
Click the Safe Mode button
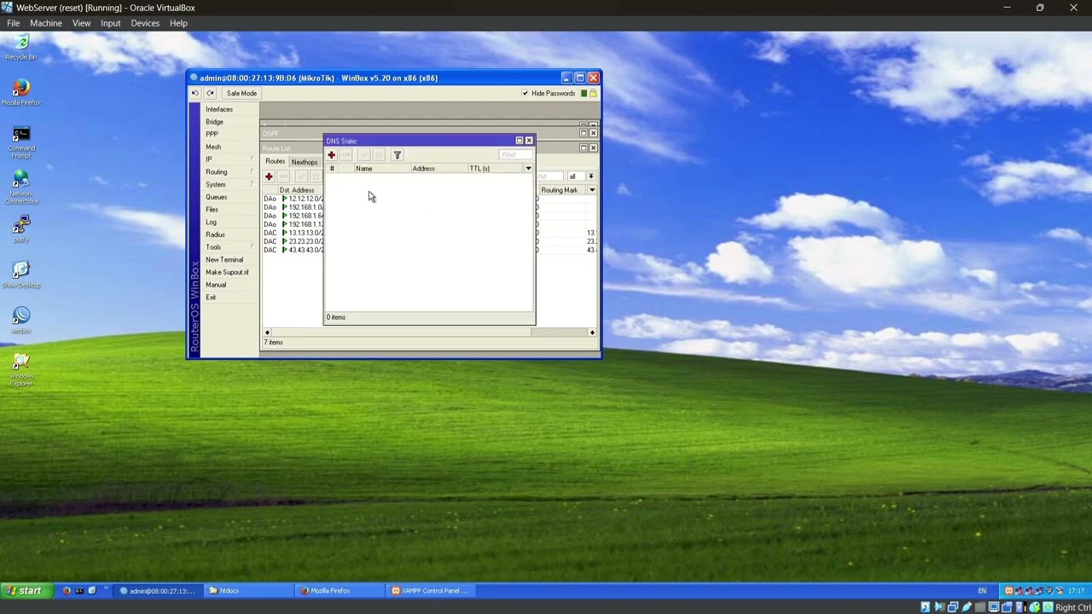(241, 93)
